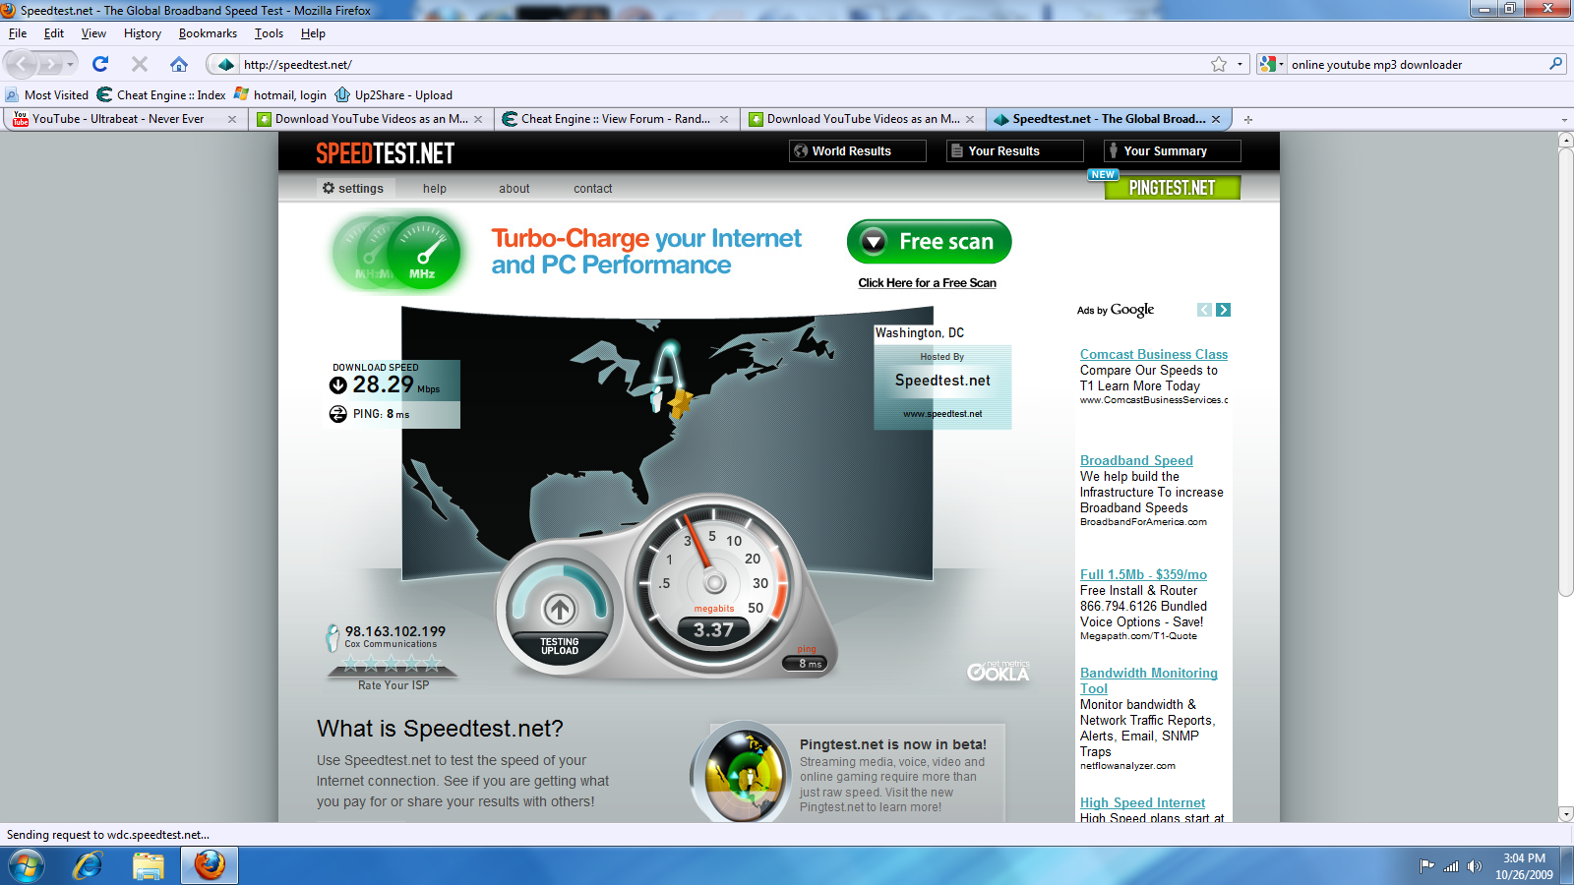Open the Bookmarks menu
Image resolution: width=1574 pixels, height=885 pixels.
208,33
